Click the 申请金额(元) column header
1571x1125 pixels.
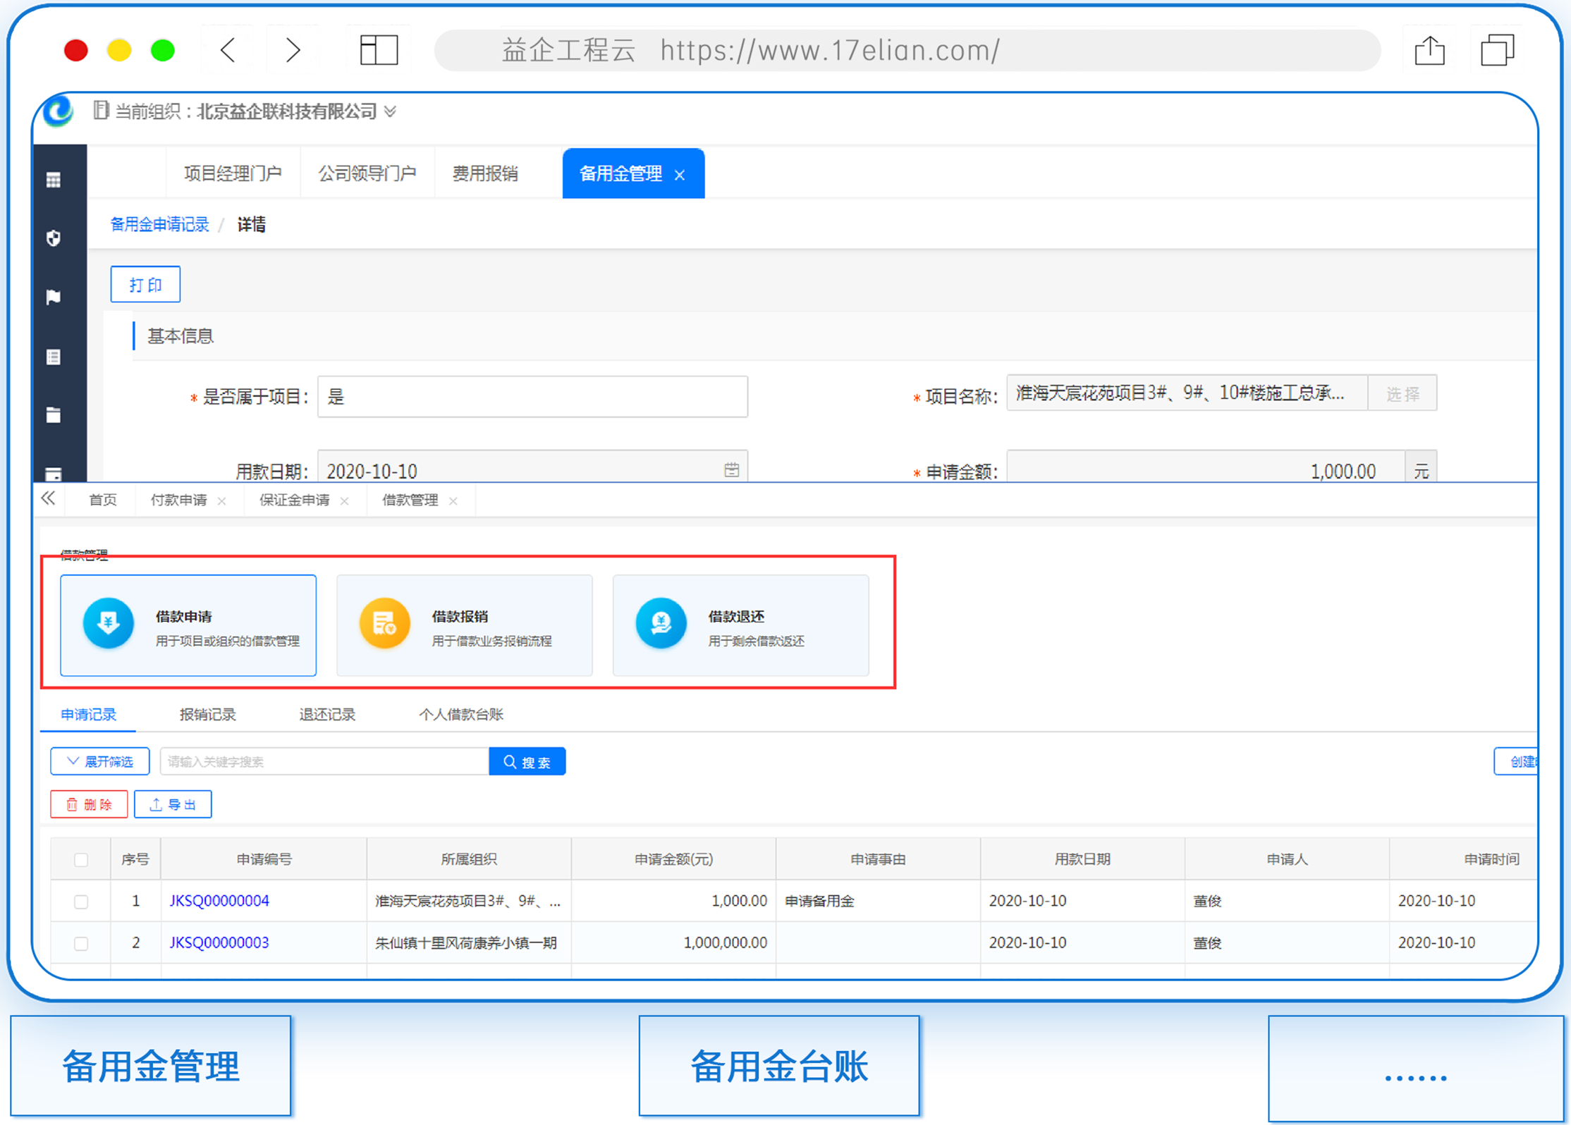coord(673,859)
